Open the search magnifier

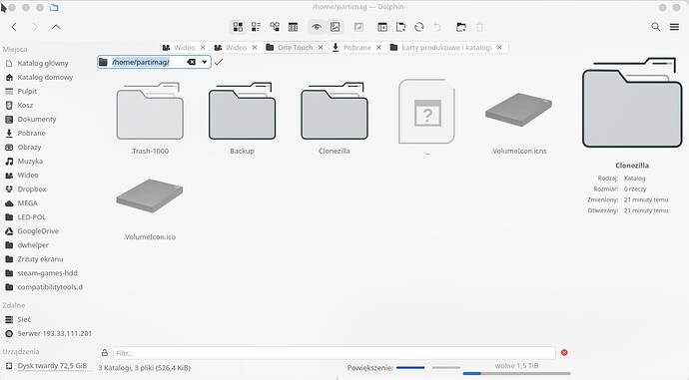point(656,27)
